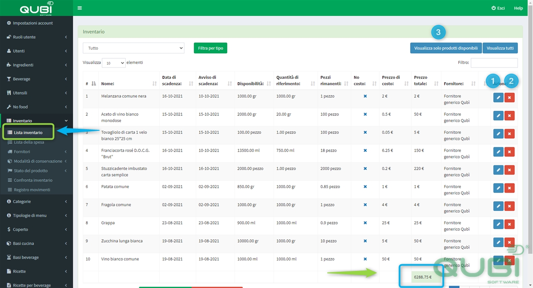Image resolution: width=533 pixels, height=288 pixels.
Task: Expand the Utensili sidebar section
Action: 37,93
